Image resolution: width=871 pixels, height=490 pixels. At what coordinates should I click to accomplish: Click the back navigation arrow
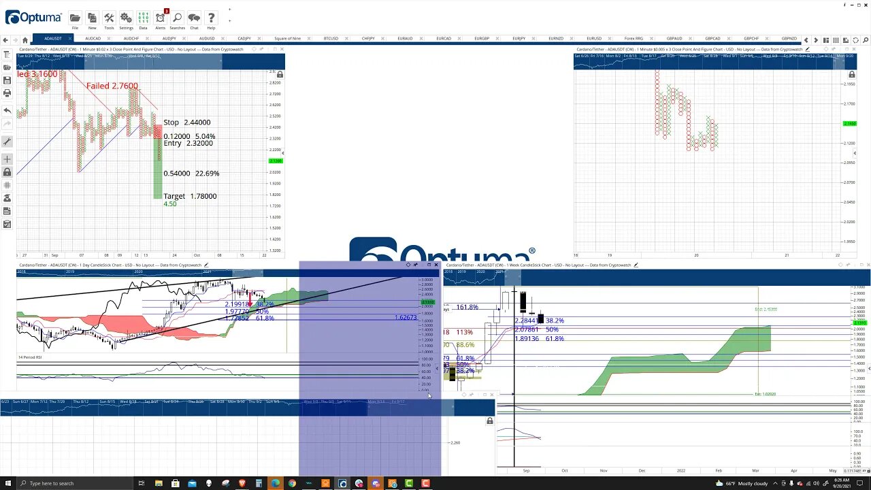[5, 40]
